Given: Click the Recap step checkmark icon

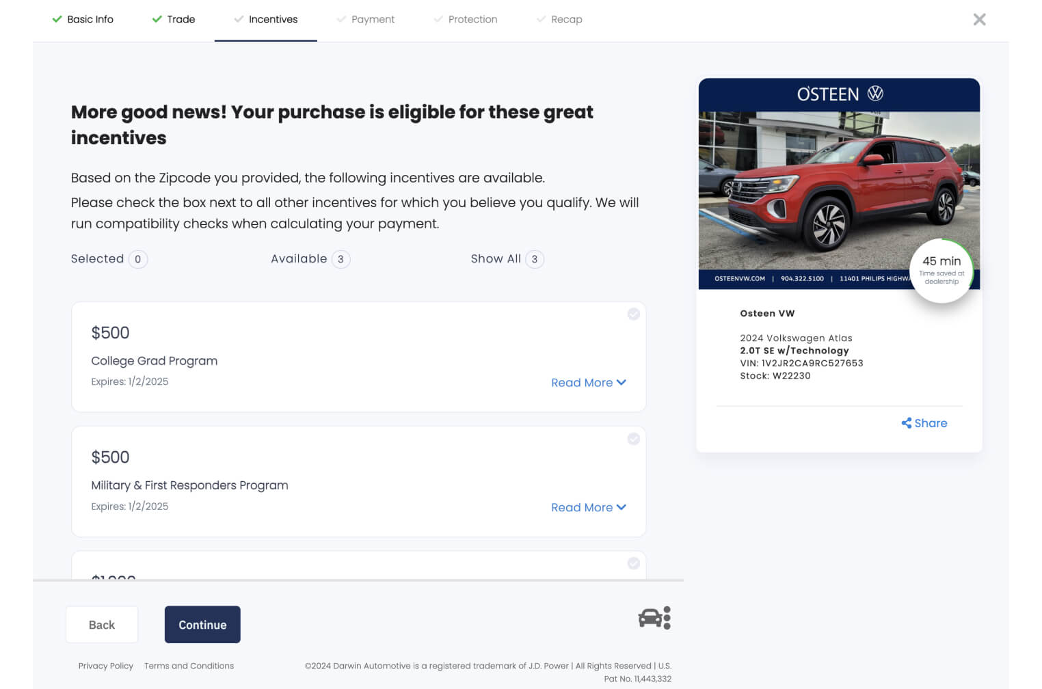Looking at the screenshot, I should (x=541, y=19).
